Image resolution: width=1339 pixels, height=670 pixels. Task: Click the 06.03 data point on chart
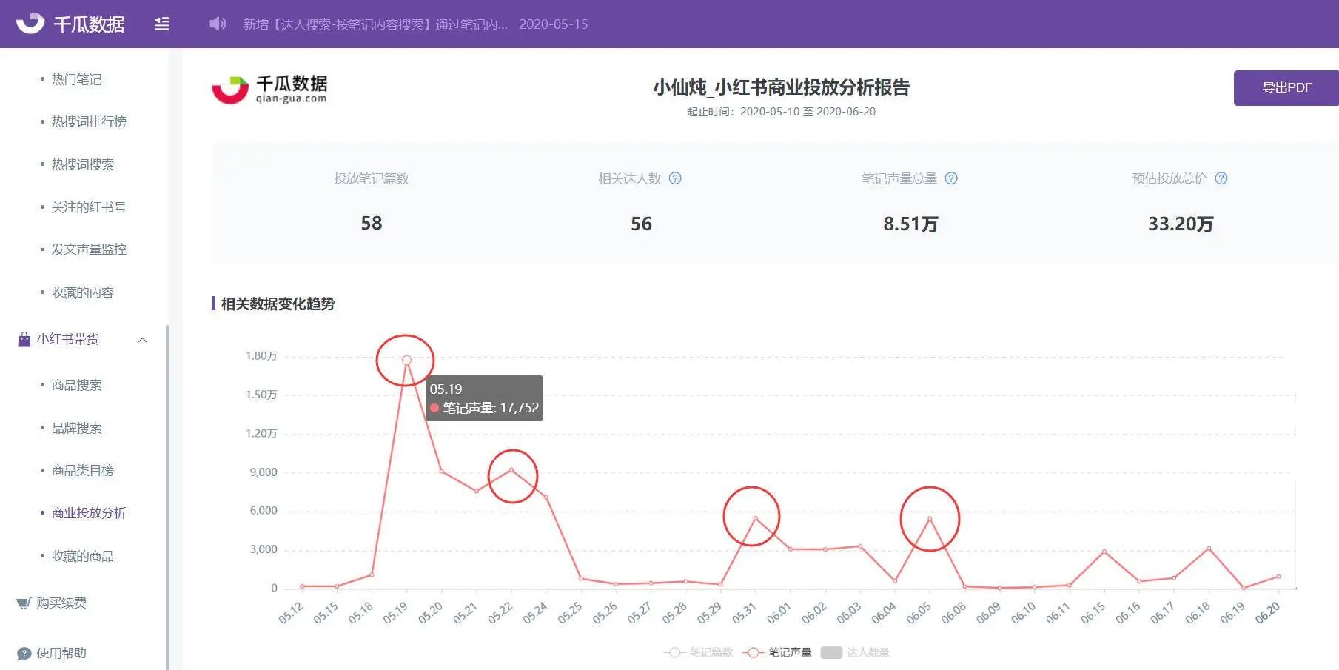pyautogui.click(x=859, y=546)
